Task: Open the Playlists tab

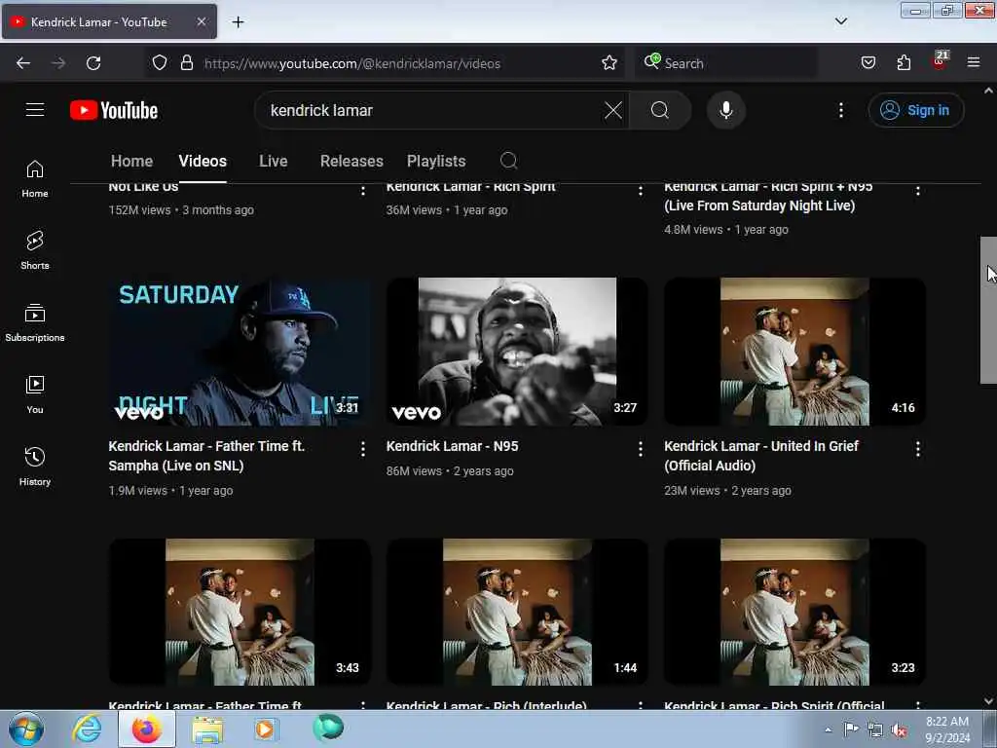Action: point(436,161)
